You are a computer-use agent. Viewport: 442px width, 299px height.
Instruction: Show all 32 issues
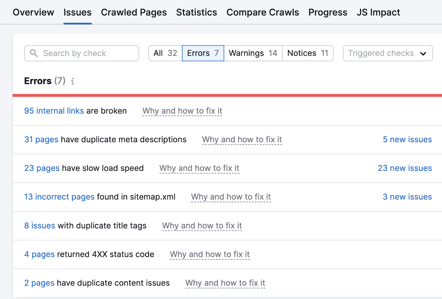pyautogui.click(x=165, y=53)
